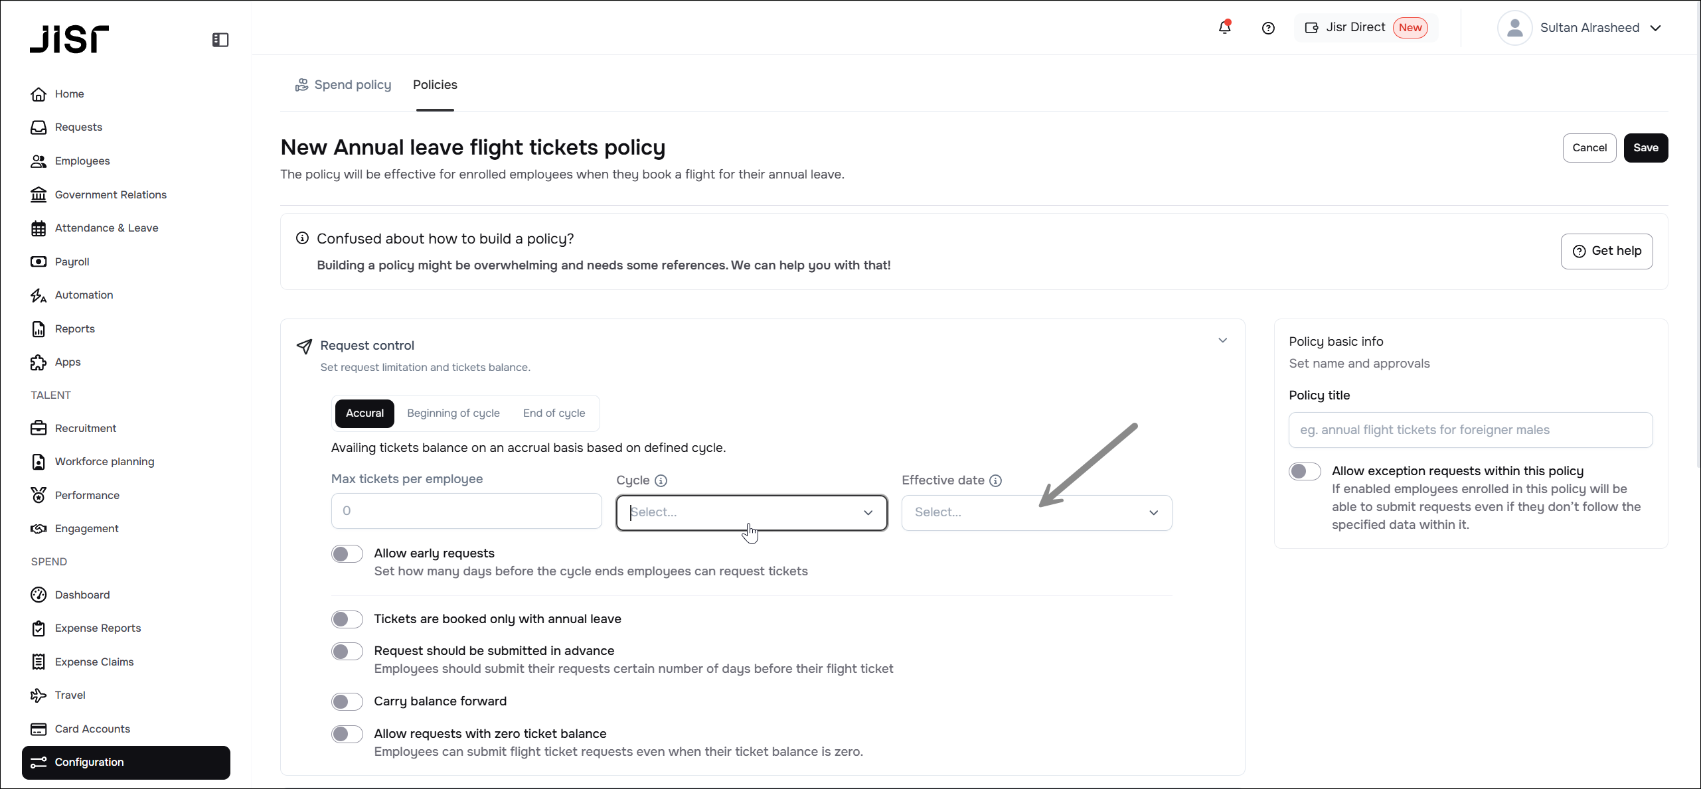Select the Beginning of cycle option
1701x789 pixels.
tap(453, 413)
